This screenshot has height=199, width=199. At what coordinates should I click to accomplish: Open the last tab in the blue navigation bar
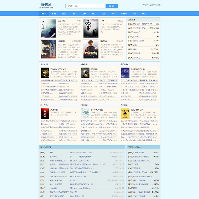(144, 14)
